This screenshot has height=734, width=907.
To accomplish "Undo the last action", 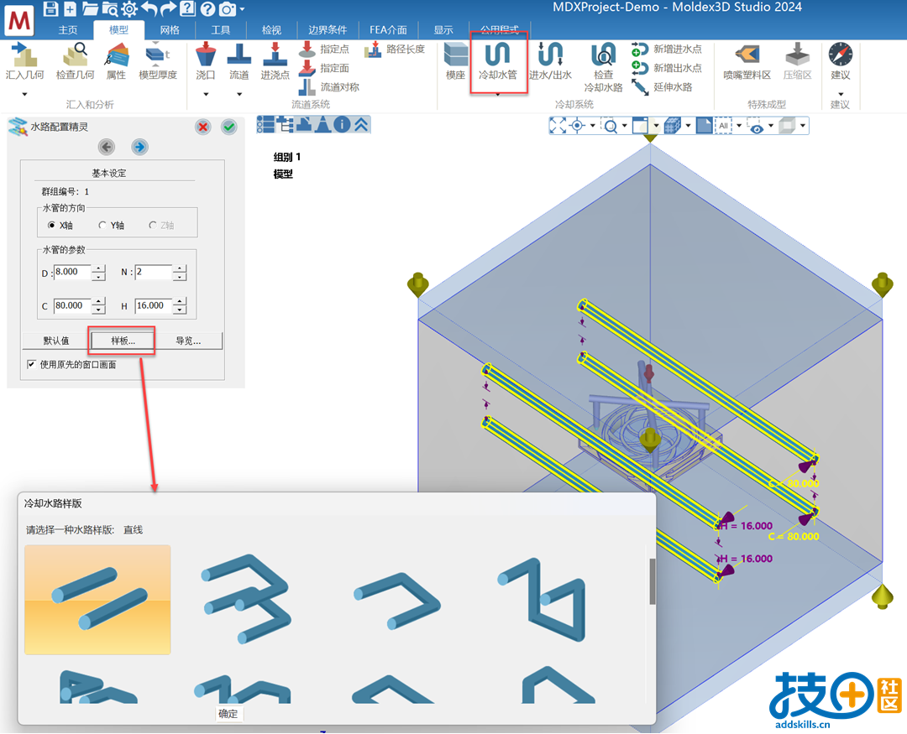I will pyautogui.click(x=149, y=8).
